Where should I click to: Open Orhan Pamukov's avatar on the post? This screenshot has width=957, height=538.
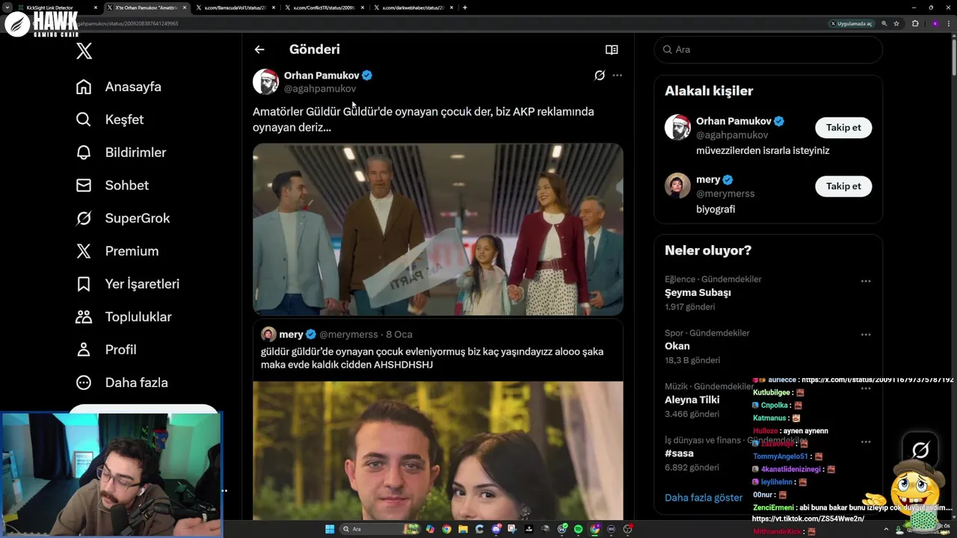tap(265, 81)
